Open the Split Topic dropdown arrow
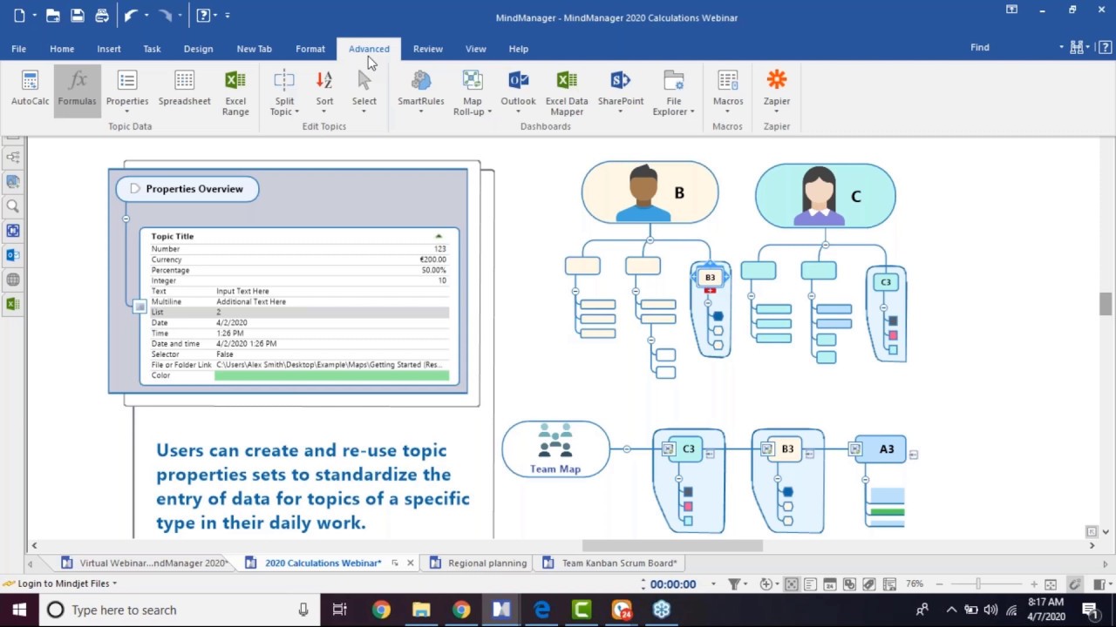 (x=296, y=112)
